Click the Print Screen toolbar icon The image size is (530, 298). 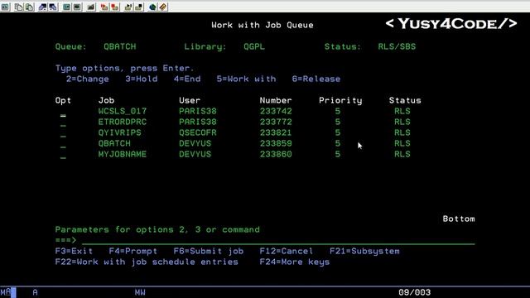(x=5, y=7)
